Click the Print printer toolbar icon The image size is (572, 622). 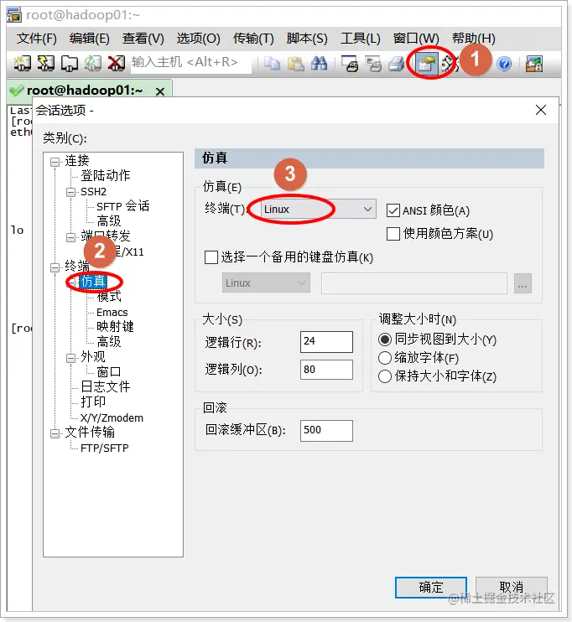(396, 64)
